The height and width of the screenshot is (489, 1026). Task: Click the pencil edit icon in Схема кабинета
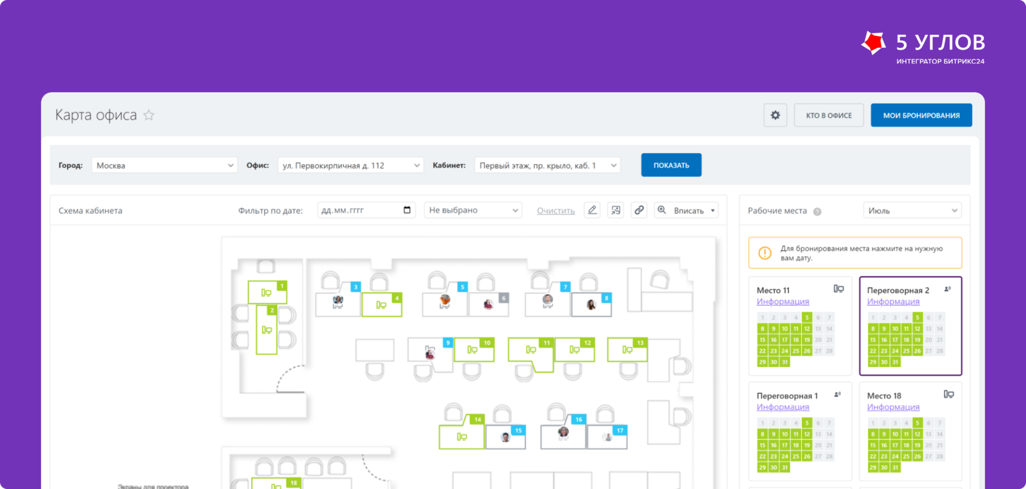592,210
